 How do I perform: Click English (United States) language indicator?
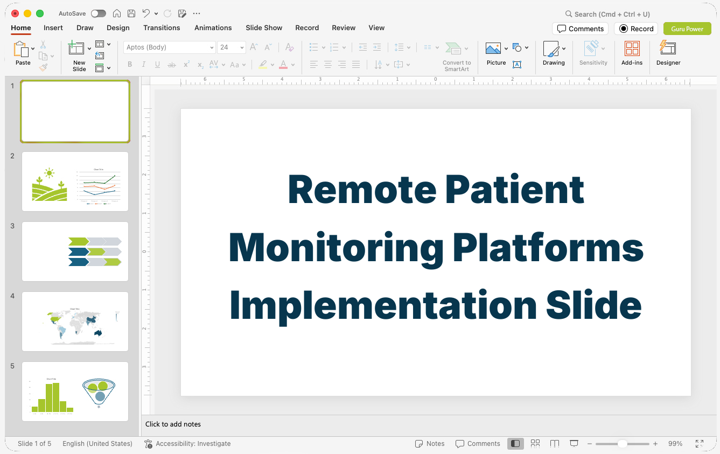coord(97,444)
